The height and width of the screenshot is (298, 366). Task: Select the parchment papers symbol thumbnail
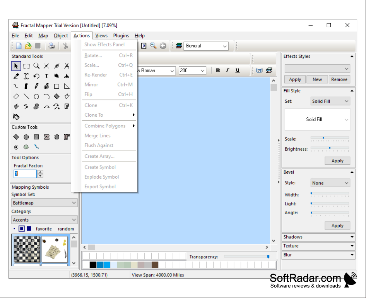click(x=55, y=249)
